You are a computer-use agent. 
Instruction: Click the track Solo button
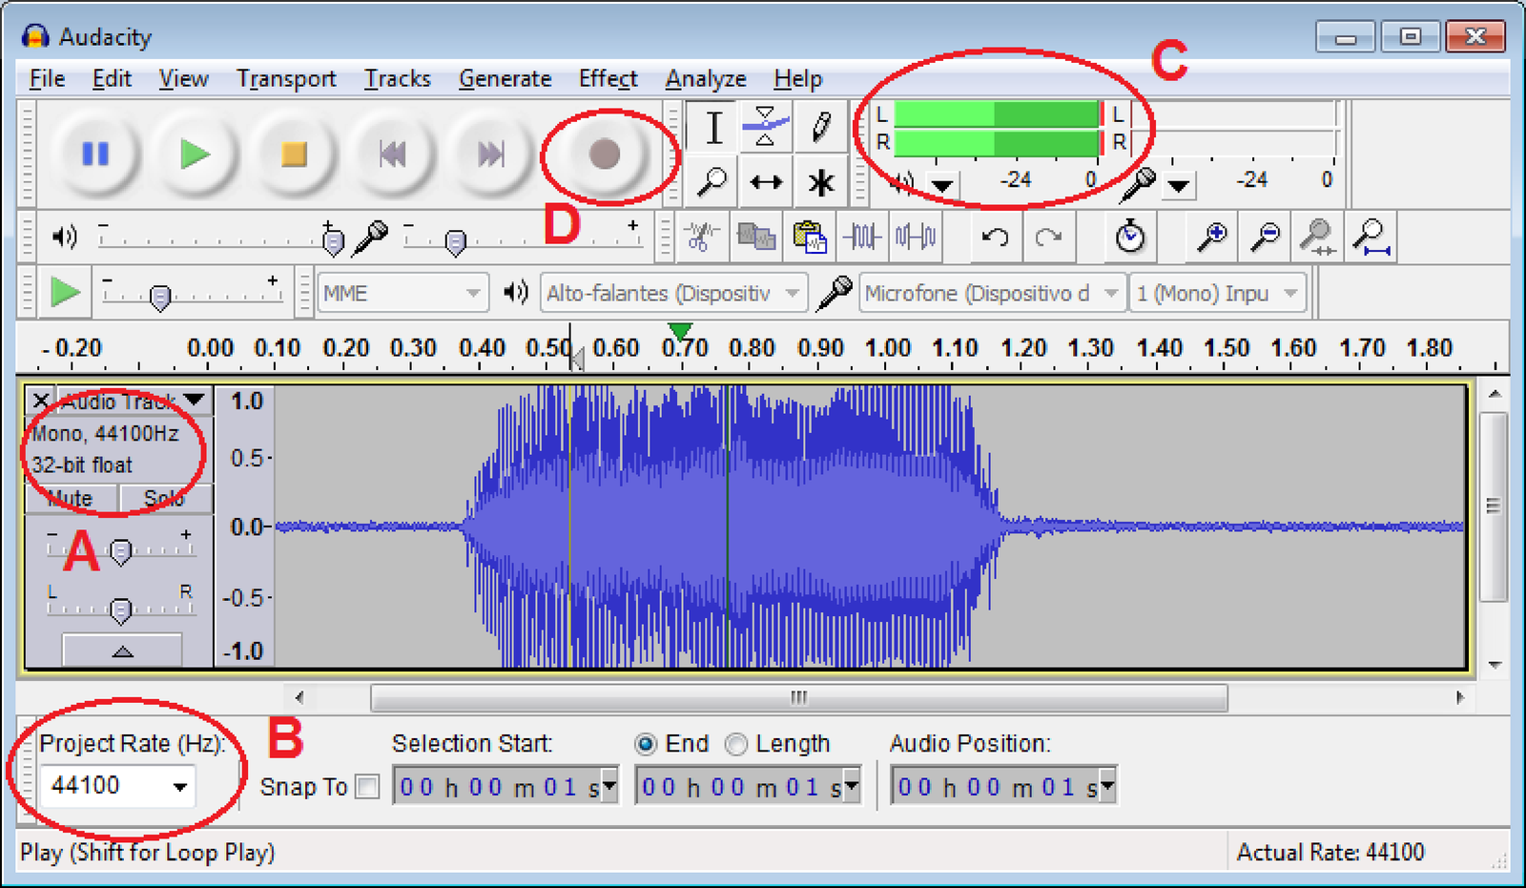164,498
